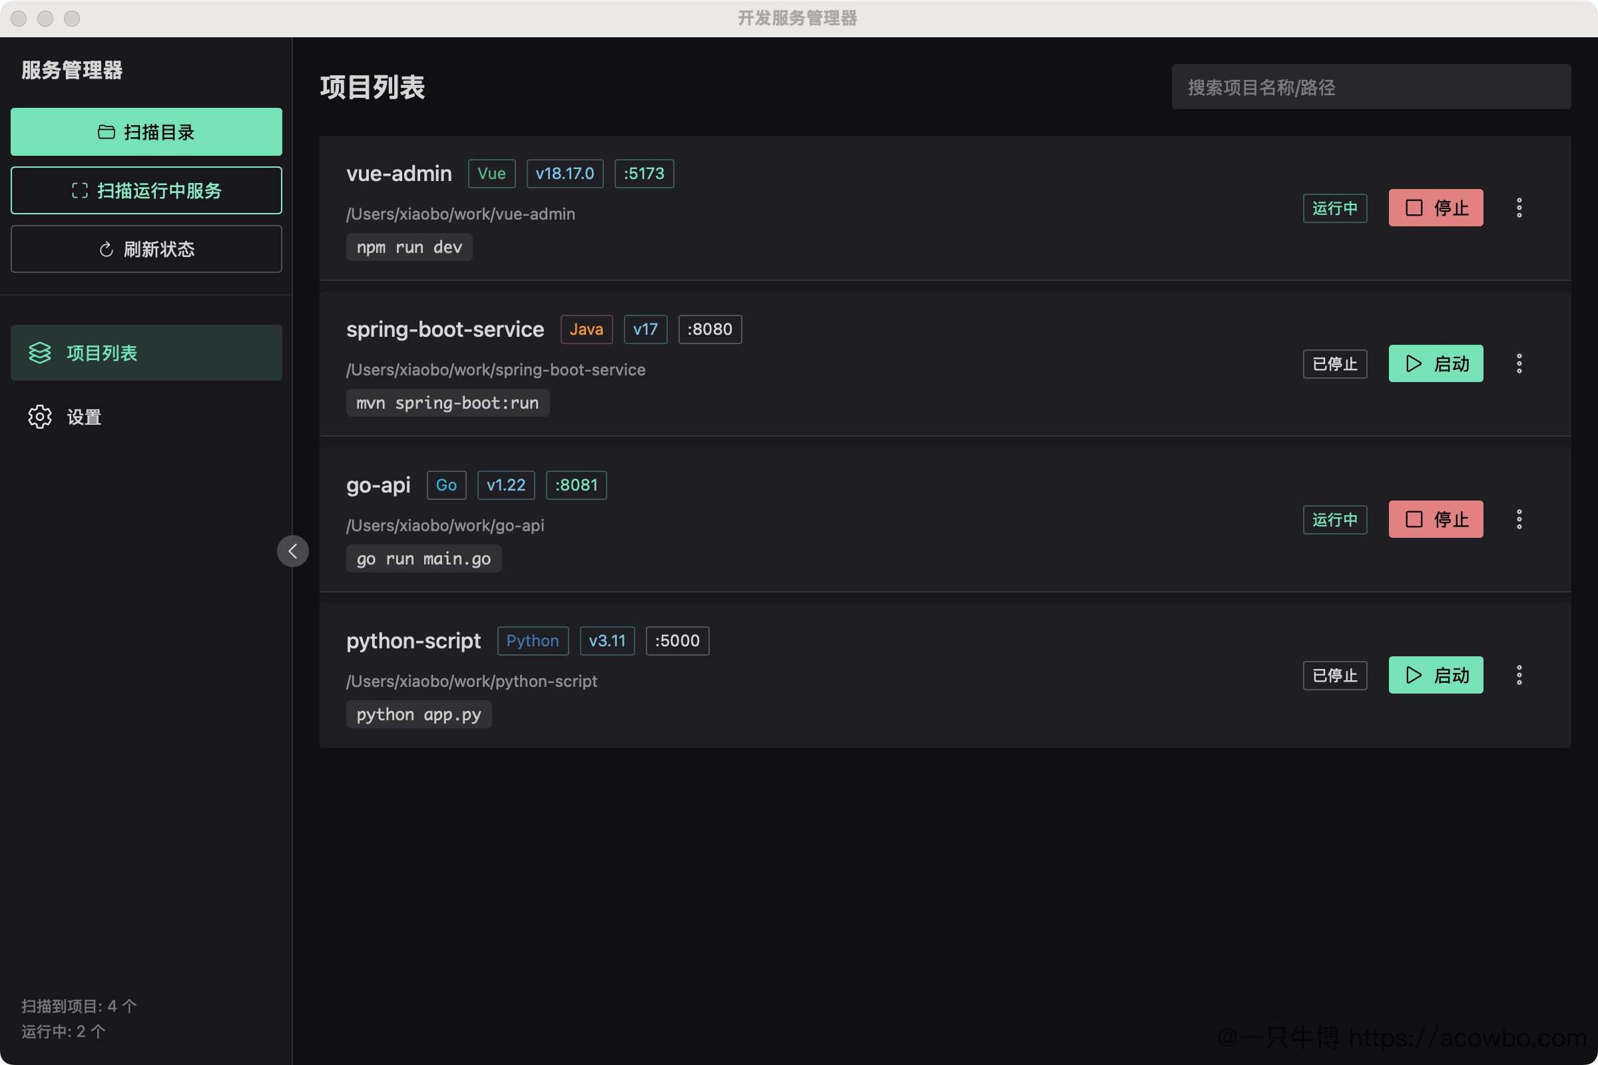Stop the vue-admin service

point(1436,208)
